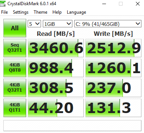144x133 pixels.
Task: Open the Theme menu
Action: [x=41, y=12]
